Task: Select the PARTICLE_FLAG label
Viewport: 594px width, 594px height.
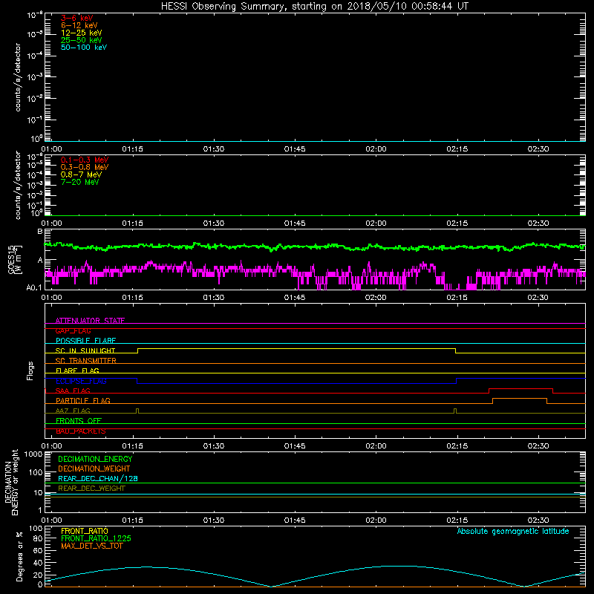Action: click(x=83, y=400)
